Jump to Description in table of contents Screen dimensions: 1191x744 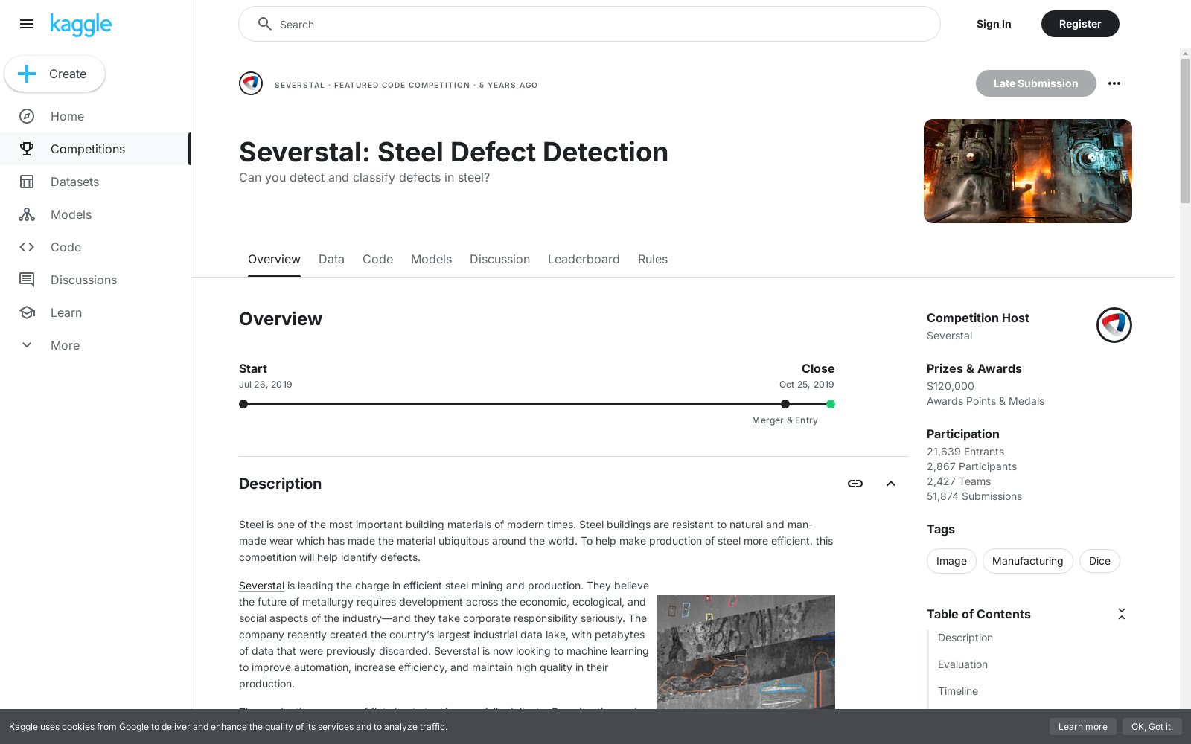click(965, 638)
